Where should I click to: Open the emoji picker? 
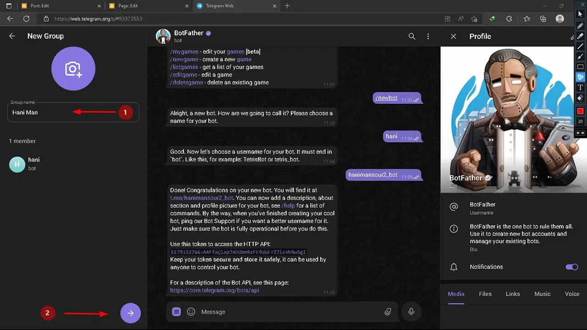pos(191,312)
